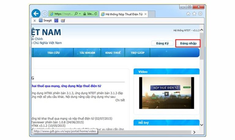235x140 pixels.
Task: Open Taxviewer phiên bản 1.0.8 link
Action: tap(58, 122)
